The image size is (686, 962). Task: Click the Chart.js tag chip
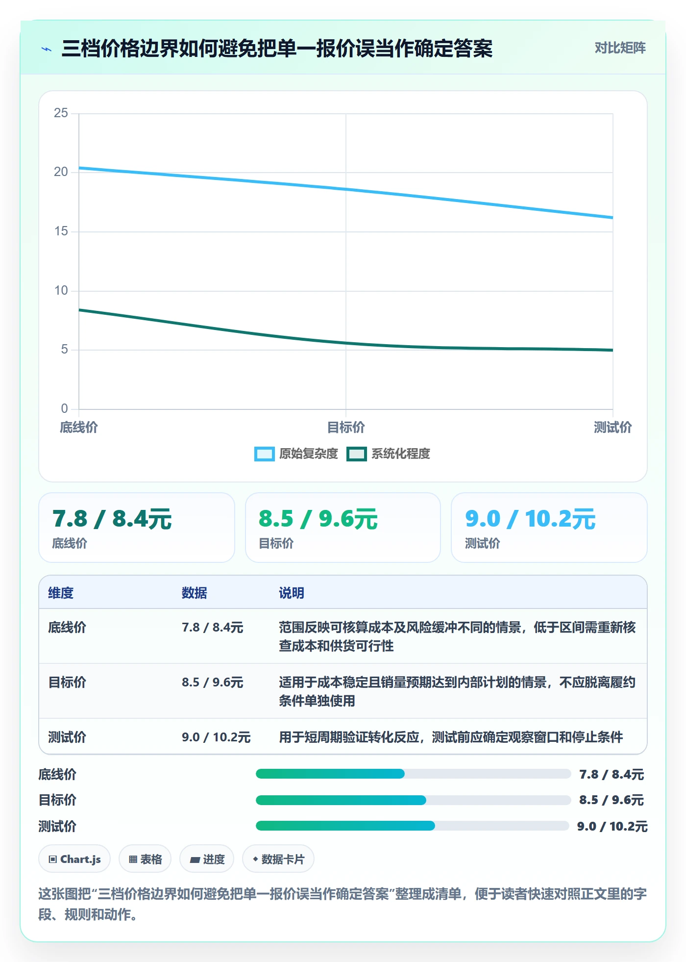coord(74,859)
